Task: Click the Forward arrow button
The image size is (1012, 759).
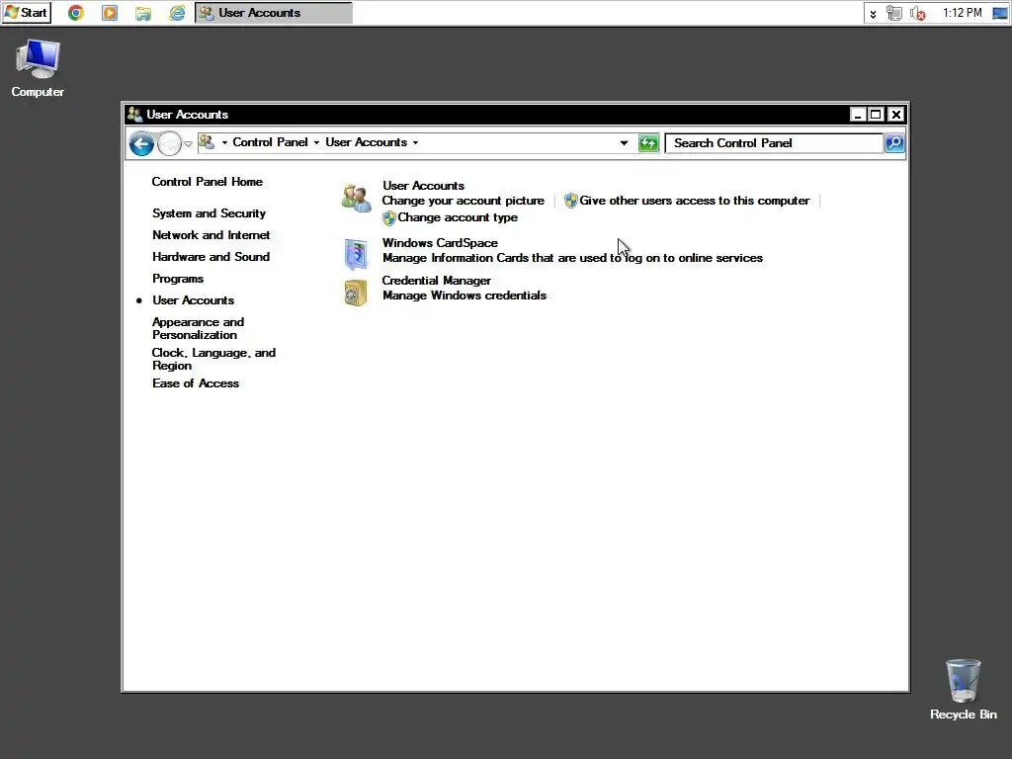Action: tap(169, 143)
